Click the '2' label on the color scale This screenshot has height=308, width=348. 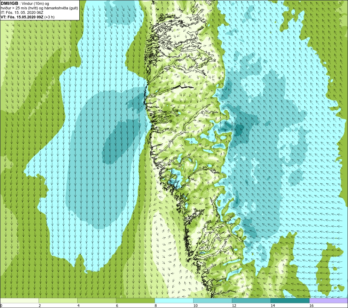(40, 306)
